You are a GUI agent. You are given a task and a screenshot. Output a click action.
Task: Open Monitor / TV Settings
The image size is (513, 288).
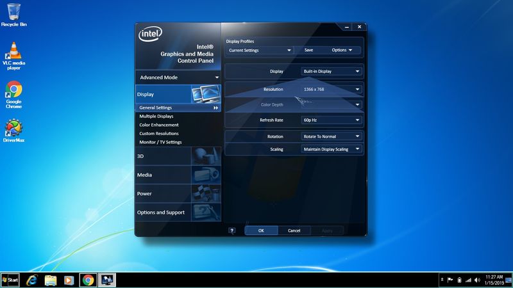160,142
